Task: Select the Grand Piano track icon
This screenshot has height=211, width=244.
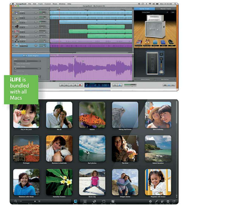Action: (x=16, y=26)
